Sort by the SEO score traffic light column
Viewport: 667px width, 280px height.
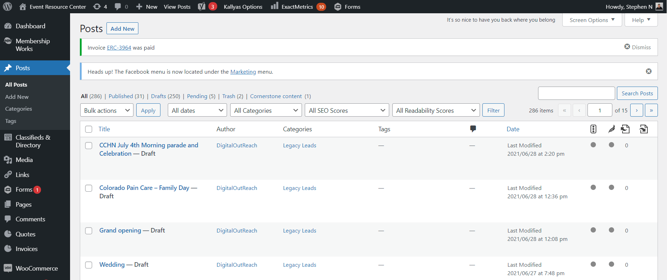(x=593, y=129)
